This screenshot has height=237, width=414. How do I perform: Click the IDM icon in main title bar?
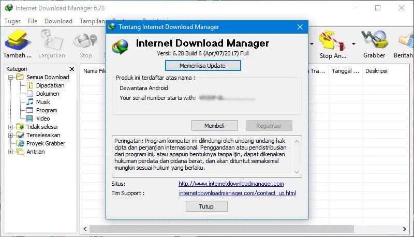coord(9,8)
